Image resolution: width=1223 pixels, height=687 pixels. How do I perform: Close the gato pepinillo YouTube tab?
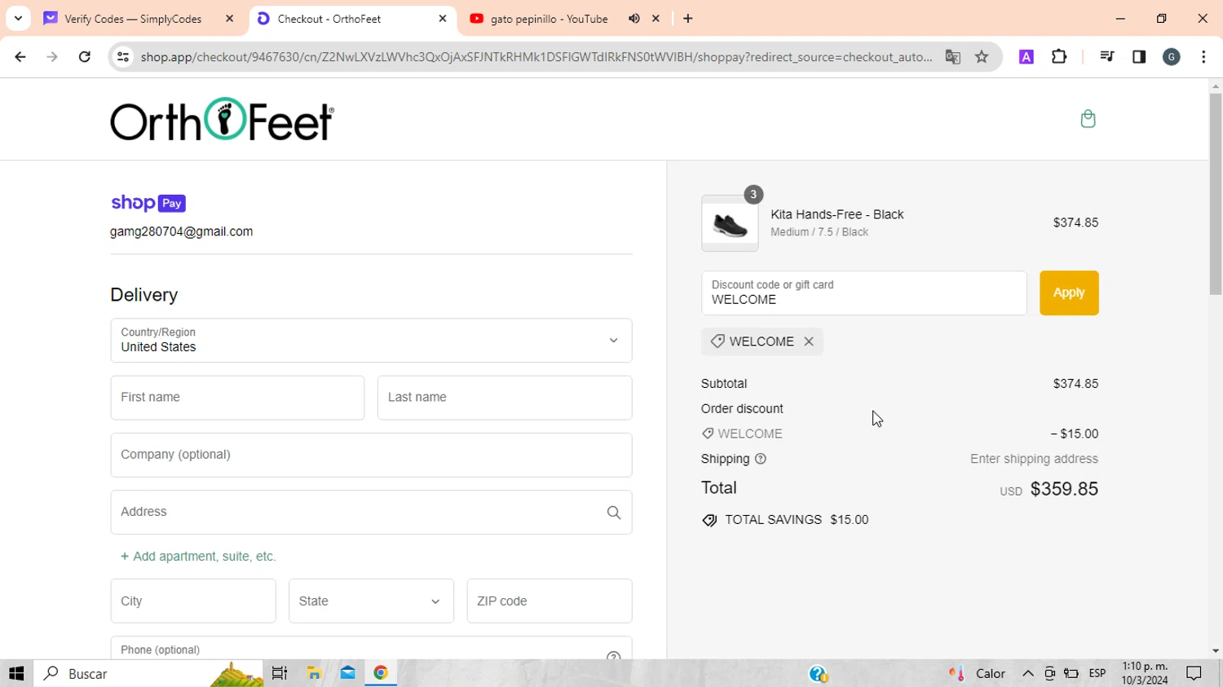point(656,19)
